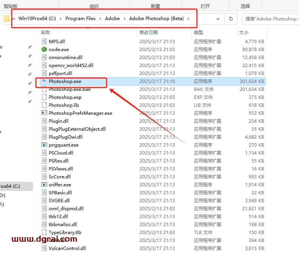
Task: Show hidden breadcrumb path with double chevron
Action: point(14,19)
